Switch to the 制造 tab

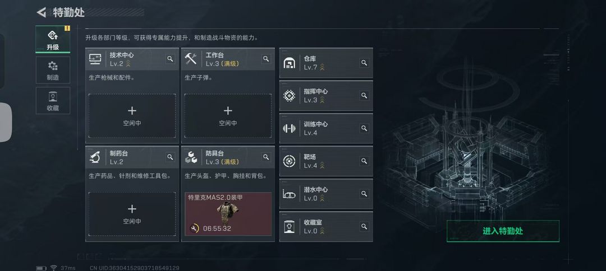click(x=53, y=70)
